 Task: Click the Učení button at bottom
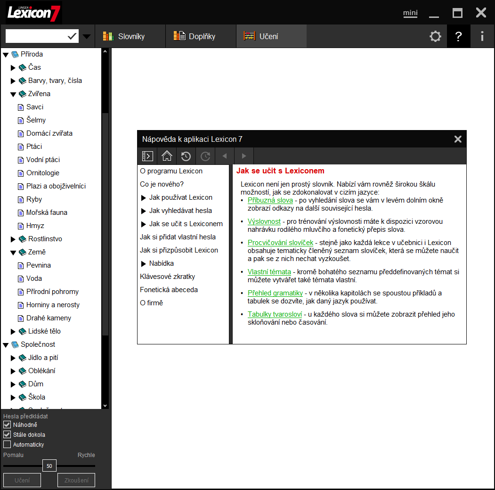click(22, 480)
